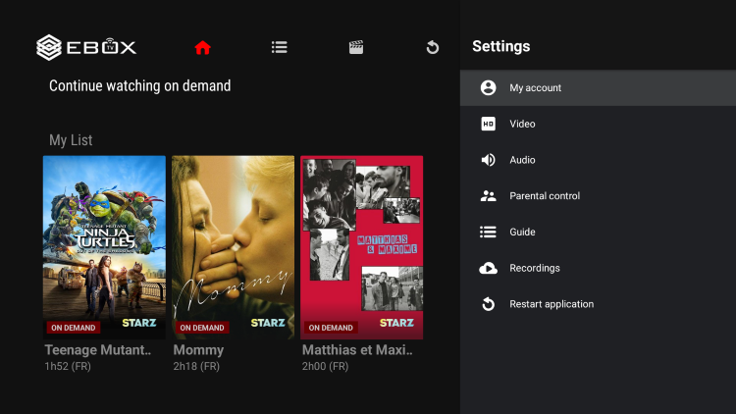Select the My account menu entry
The image size is (736, 414).
click(535, 88)
